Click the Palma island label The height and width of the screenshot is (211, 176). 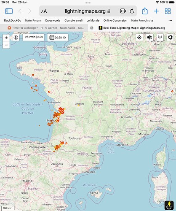pos(93,192)
